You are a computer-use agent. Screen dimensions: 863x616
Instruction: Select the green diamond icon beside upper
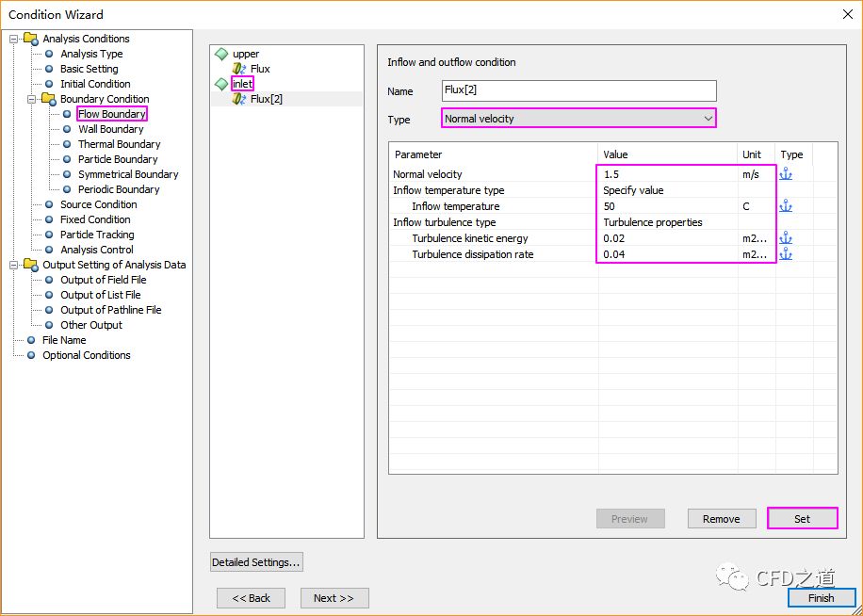coord(221,55)
